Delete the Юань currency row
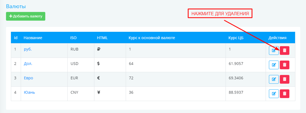This screenshot has height=113, width=306. (285, 94)
